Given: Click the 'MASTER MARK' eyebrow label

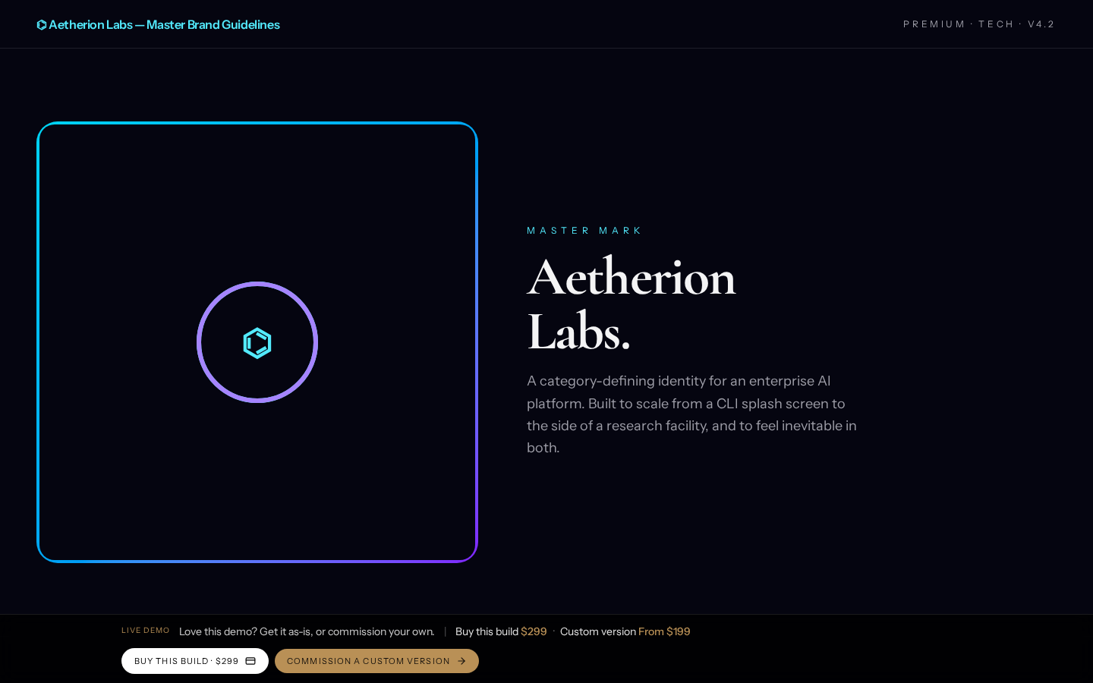Looking at the screenshot, I should pyautogui.click(x=584, y=231).
